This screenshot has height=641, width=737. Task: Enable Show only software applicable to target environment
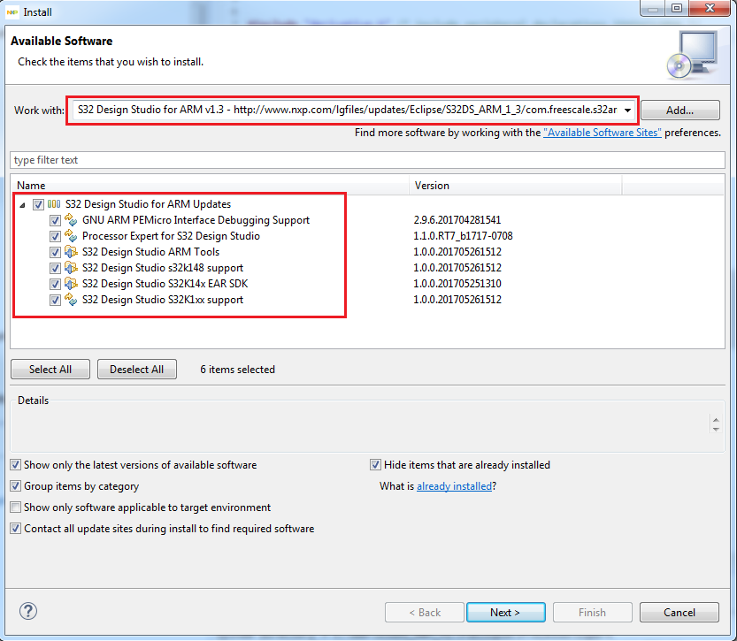[16, 507]
